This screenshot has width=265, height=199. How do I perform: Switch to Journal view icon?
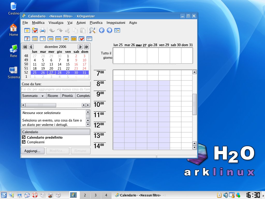pyautogui.click(x=89, y=39)
